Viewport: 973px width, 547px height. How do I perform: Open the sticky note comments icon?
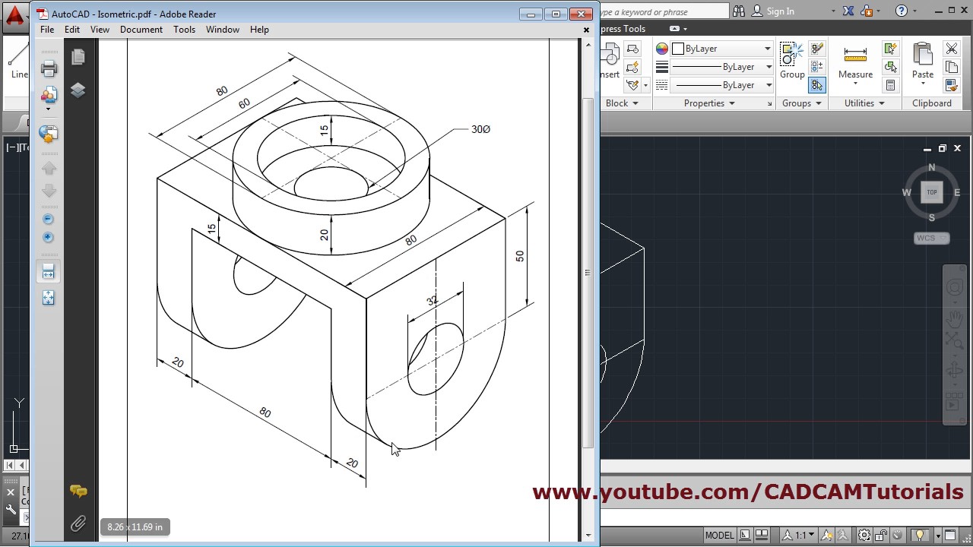tap(78, 492)
